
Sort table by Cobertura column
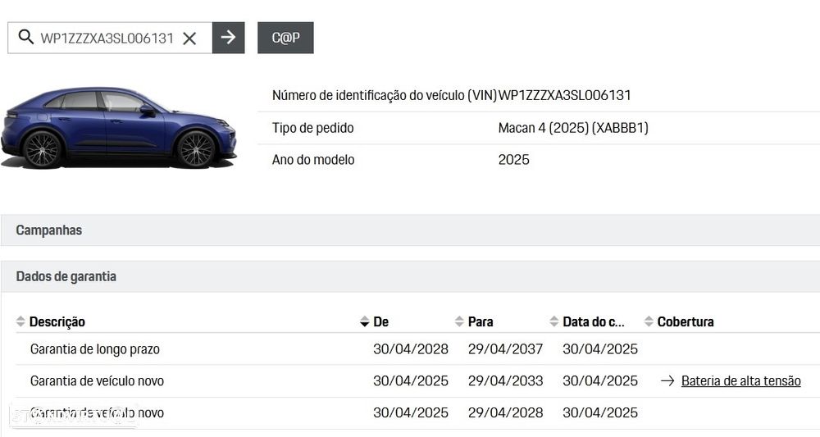[x=679, y=321]
